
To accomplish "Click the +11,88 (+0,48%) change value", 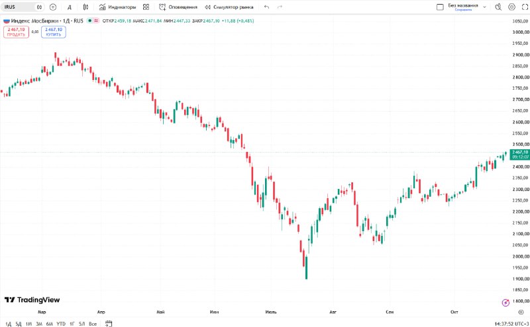I will point(238,21).
